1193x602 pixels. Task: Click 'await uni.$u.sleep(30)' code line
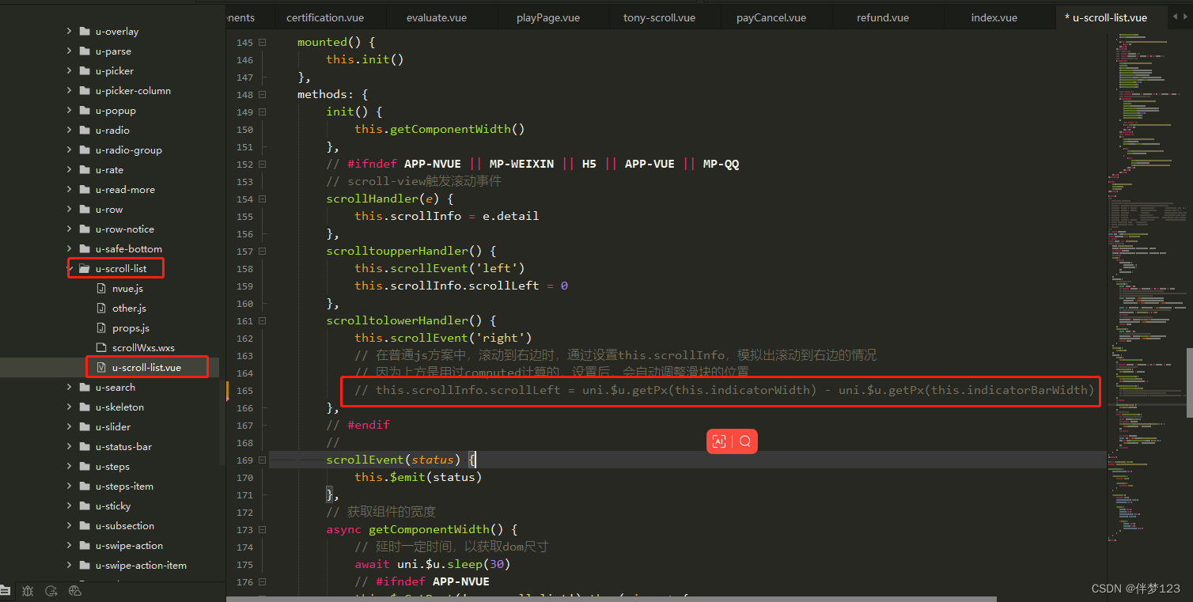432,564
